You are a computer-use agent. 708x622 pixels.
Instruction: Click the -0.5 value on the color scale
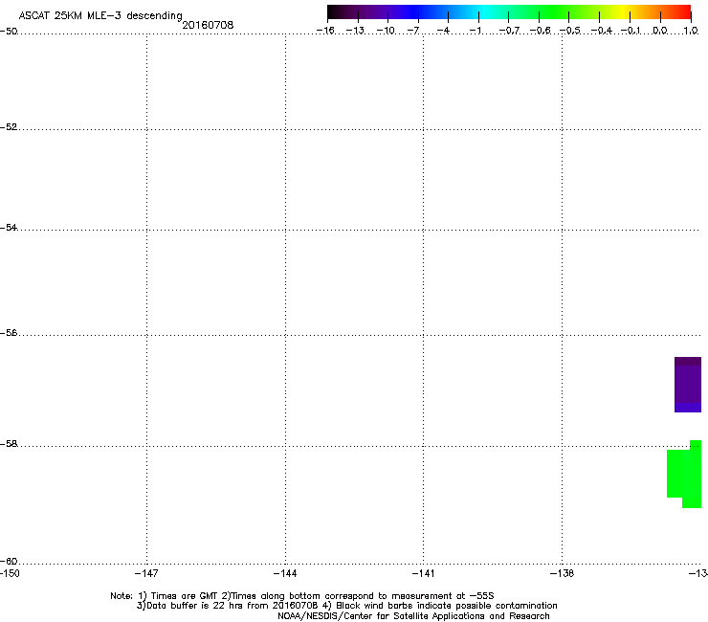point(570,31)
